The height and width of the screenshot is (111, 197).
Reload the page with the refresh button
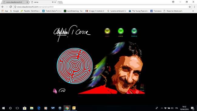11,7
